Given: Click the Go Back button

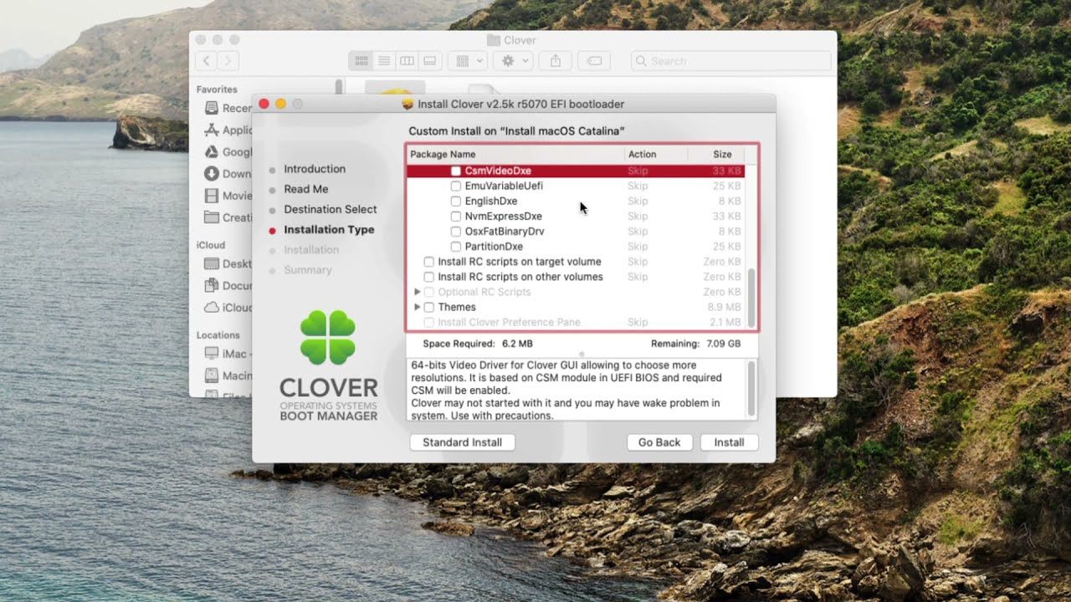Looking at the screenshot, I should (x=659, y=442).
